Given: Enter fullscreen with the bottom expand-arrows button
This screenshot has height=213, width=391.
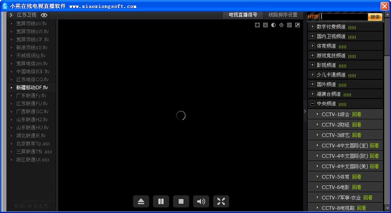Looking at the screenshot, I should [221, 201].
